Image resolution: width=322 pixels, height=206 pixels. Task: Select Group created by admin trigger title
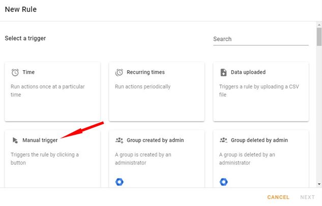pyautogui.click(x=155, y=140)
